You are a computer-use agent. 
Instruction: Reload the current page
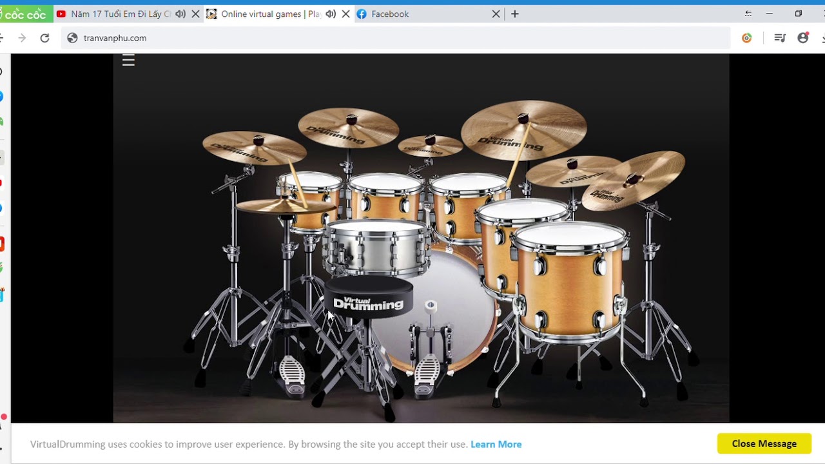coord(44,38)
